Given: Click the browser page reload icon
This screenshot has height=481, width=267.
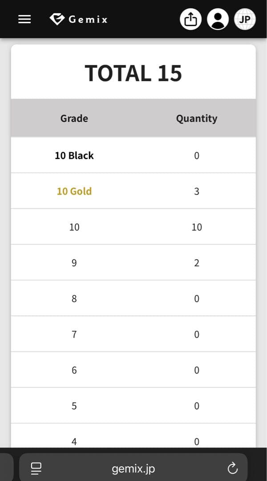Looking at the screenshot, I should point(232,468).
